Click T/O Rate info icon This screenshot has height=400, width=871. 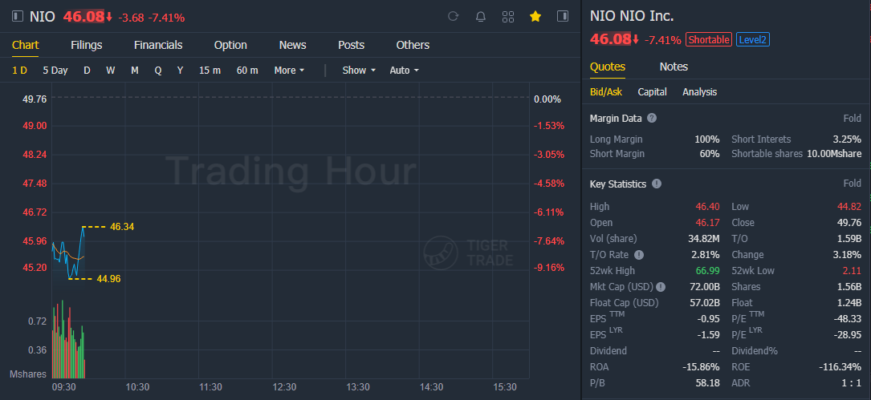639,255
